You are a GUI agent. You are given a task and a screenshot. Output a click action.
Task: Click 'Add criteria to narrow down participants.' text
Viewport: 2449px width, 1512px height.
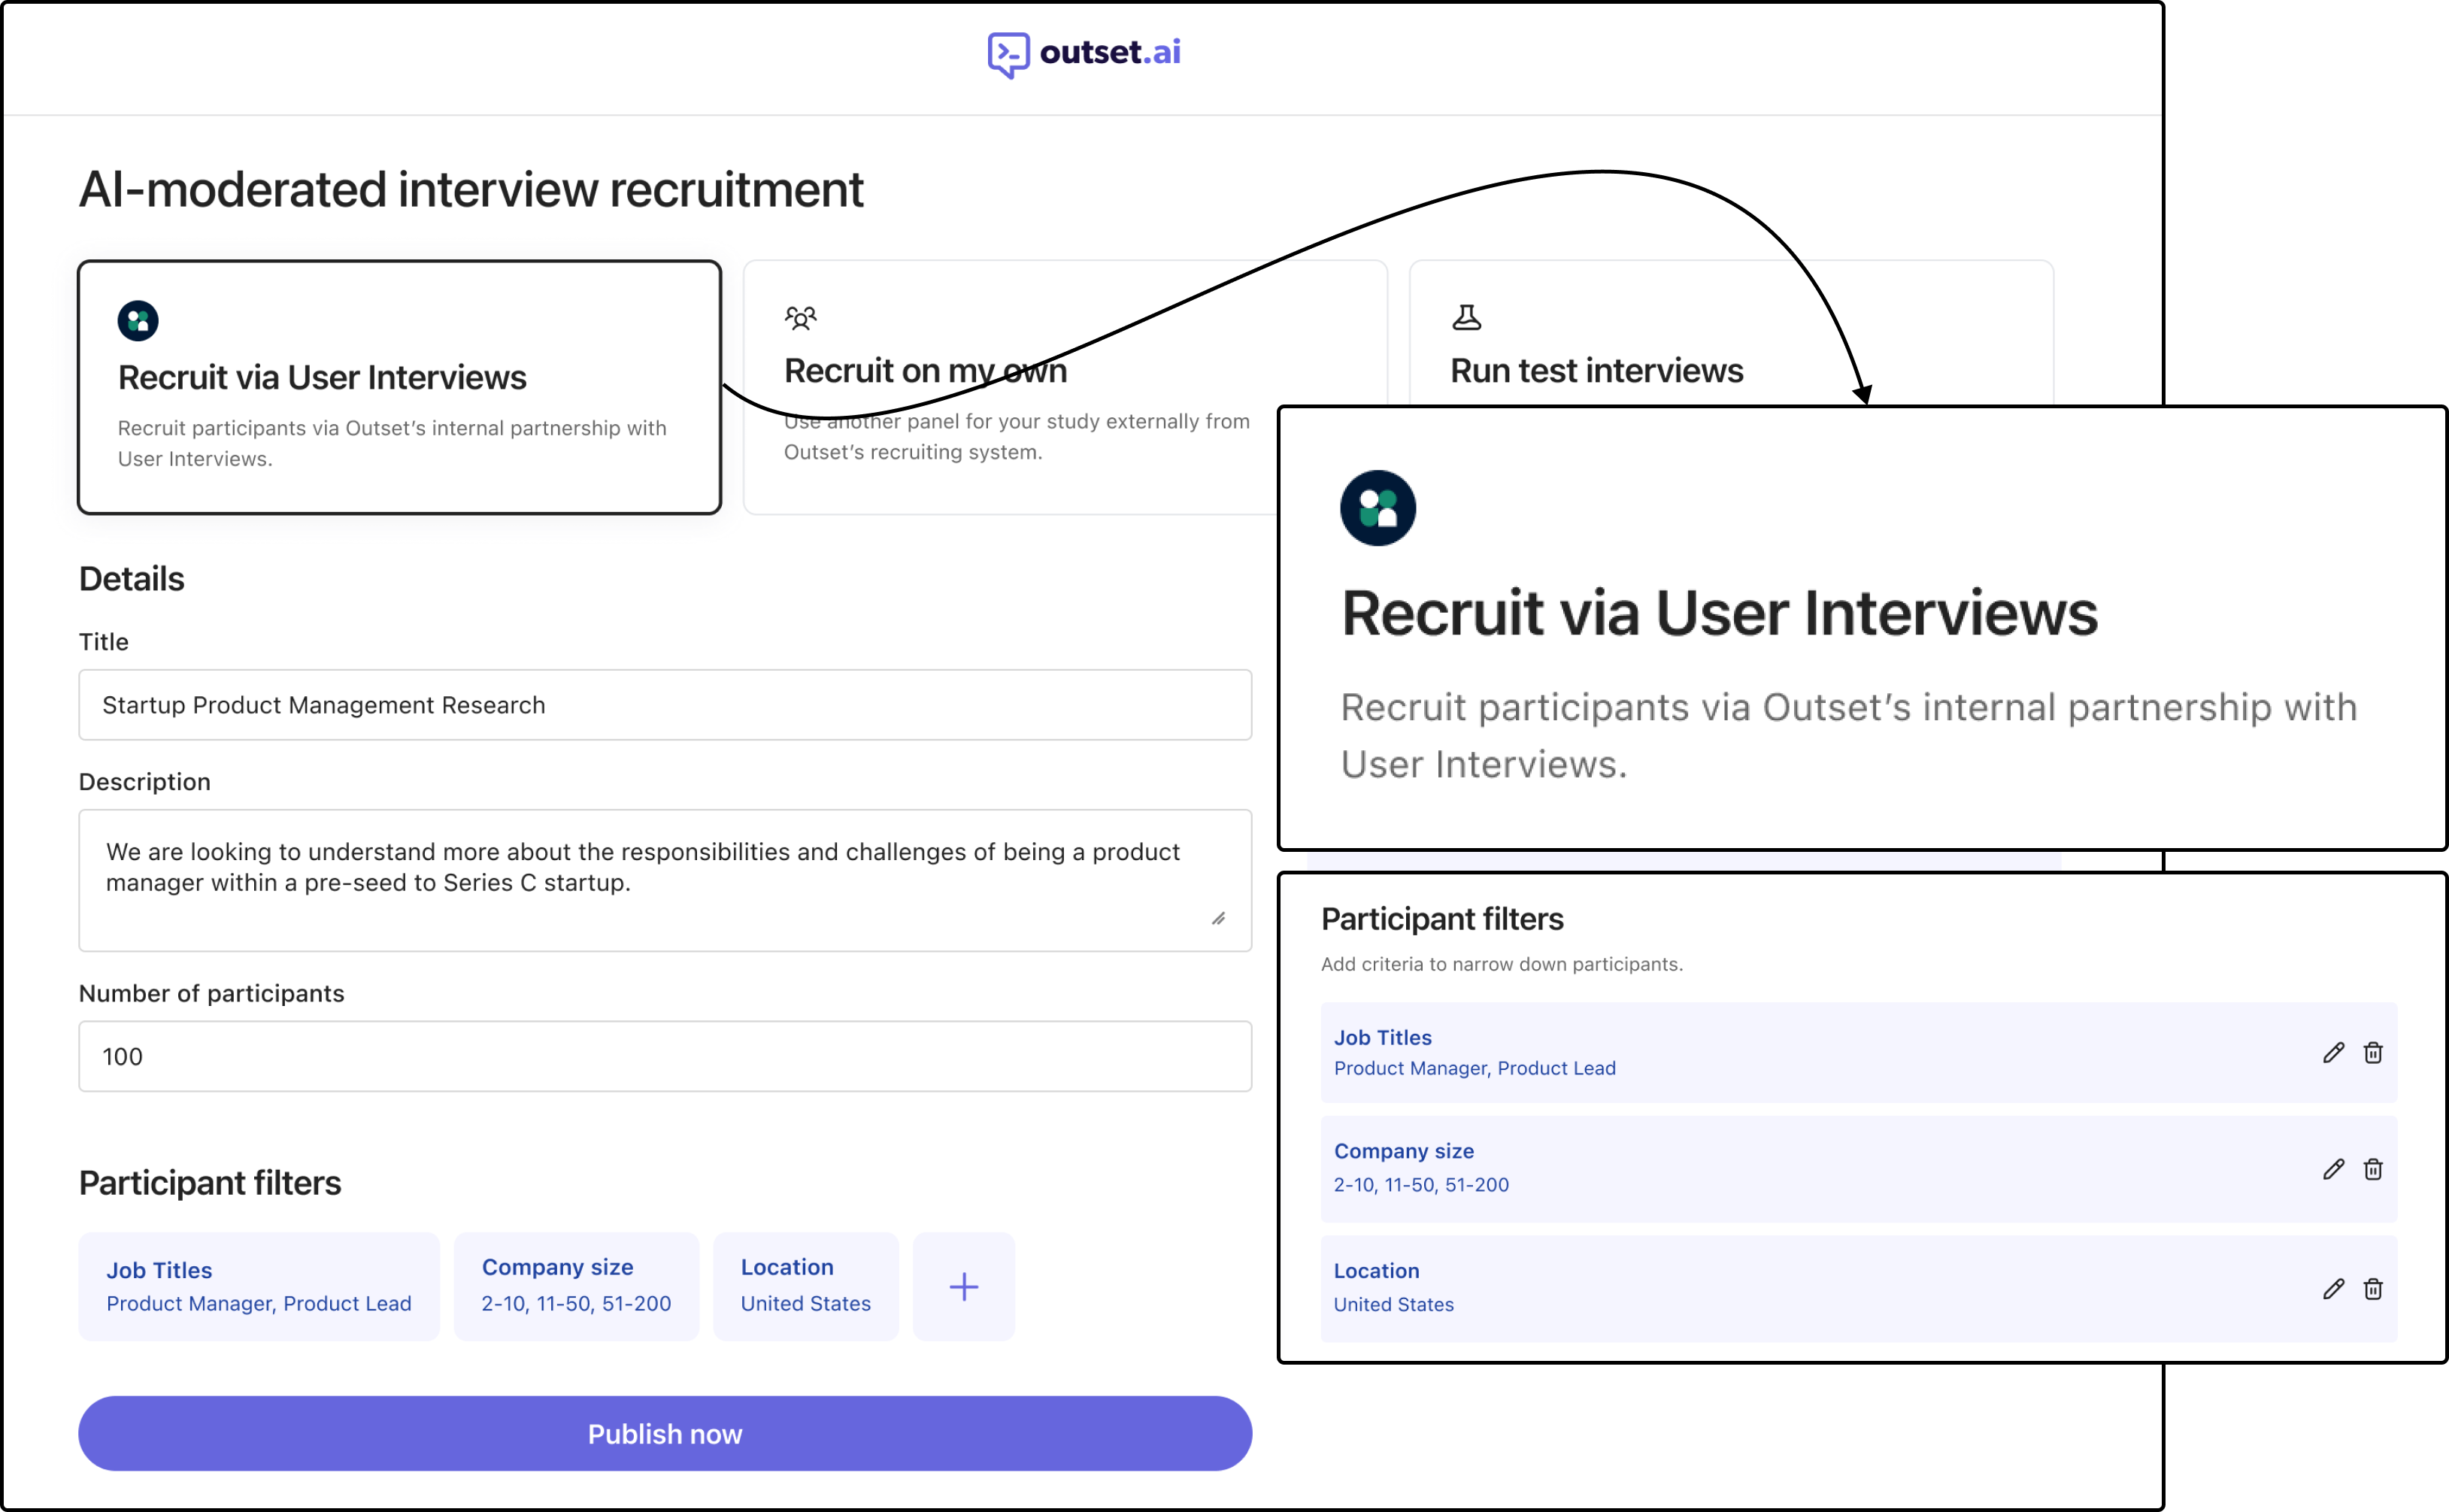point(1502,964)
